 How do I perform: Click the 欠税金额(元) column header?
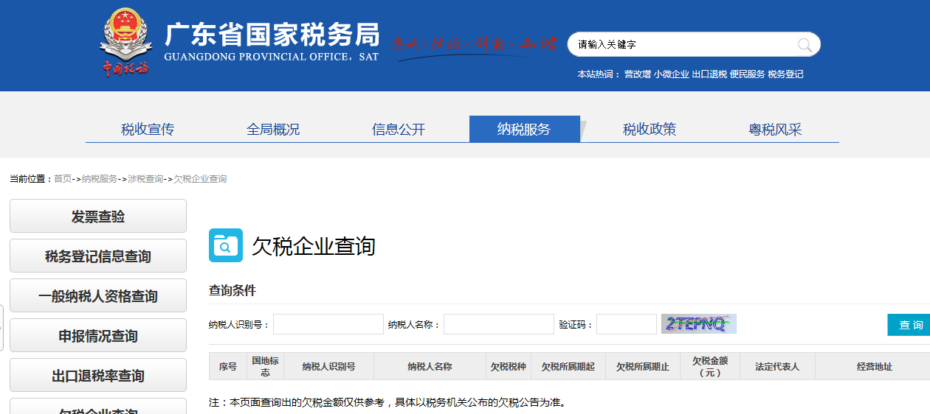click(x=710, y=366)
